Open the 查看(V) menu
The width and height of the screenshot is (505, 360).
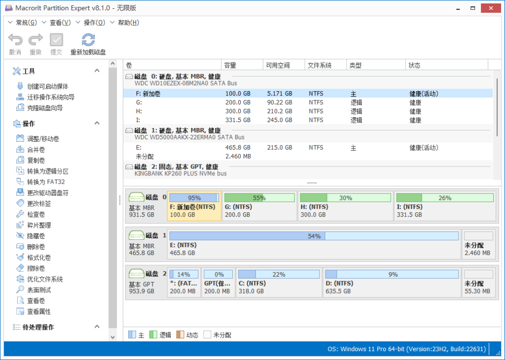point(60,23)
